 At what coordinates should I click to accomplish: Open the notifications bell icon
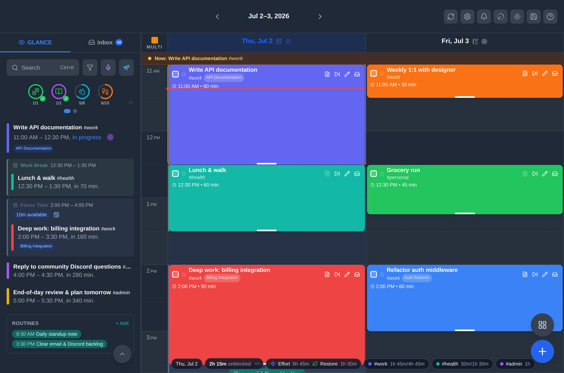tap(484, 16)
